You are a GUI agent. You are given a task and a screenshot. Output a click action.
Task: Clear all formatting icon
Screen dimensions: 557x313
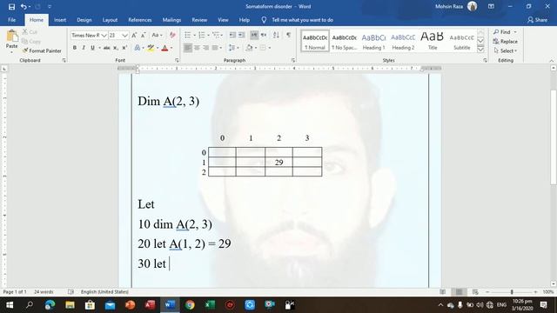point(172,35)
